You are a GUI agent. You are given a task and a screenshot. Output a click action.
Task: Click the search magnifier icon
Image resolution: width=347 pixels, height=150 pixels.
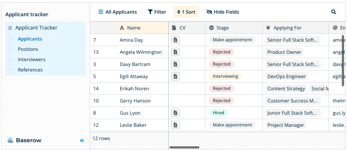pyautogui.click(x=334, y=12)
